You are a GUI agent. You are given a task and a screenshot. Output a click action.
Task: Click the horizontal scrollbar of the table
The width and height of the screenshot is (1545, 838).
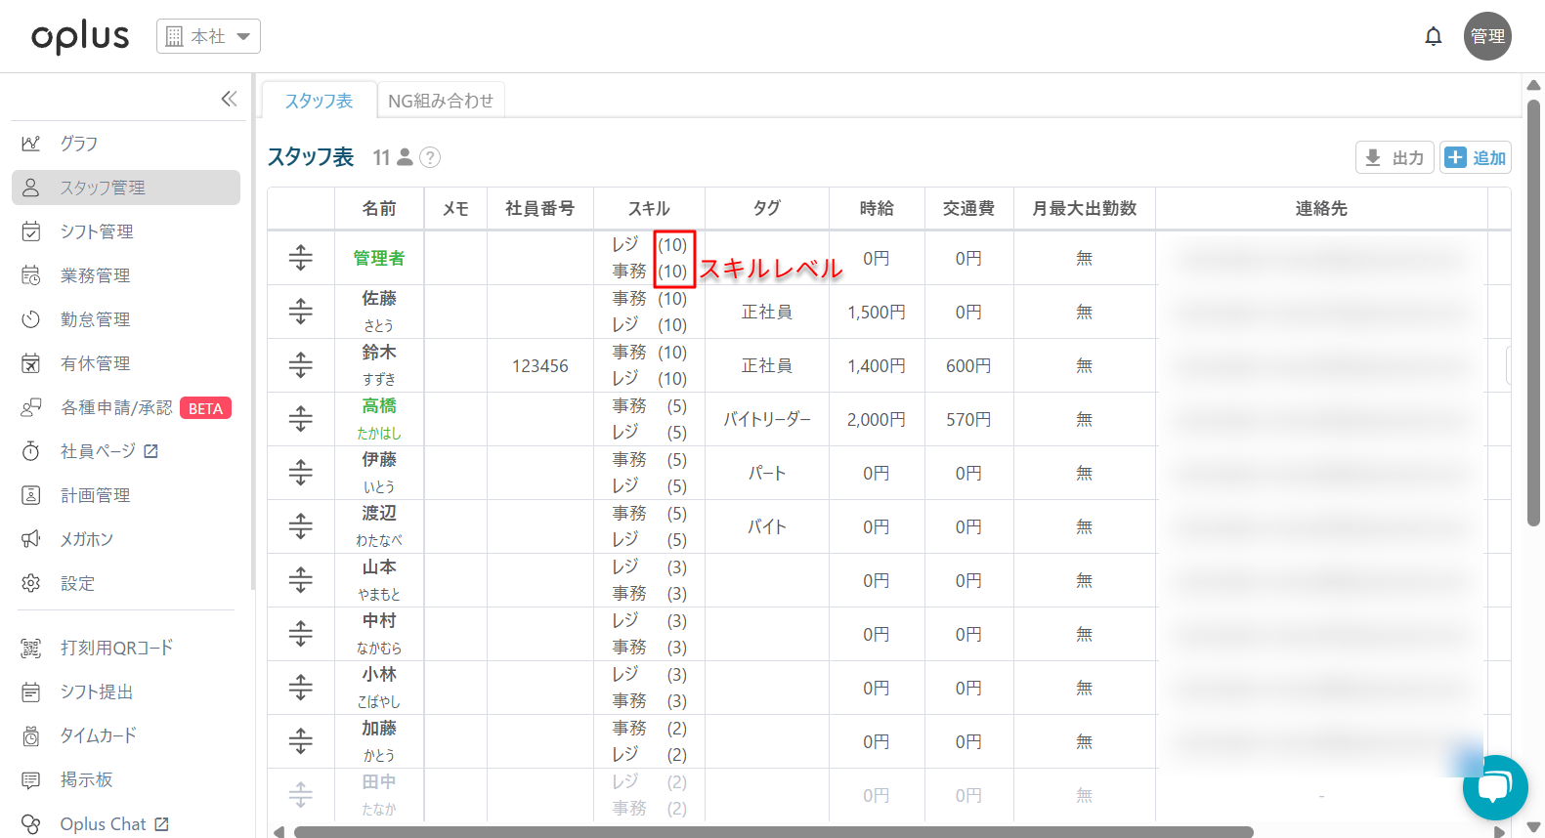[772, 831]
